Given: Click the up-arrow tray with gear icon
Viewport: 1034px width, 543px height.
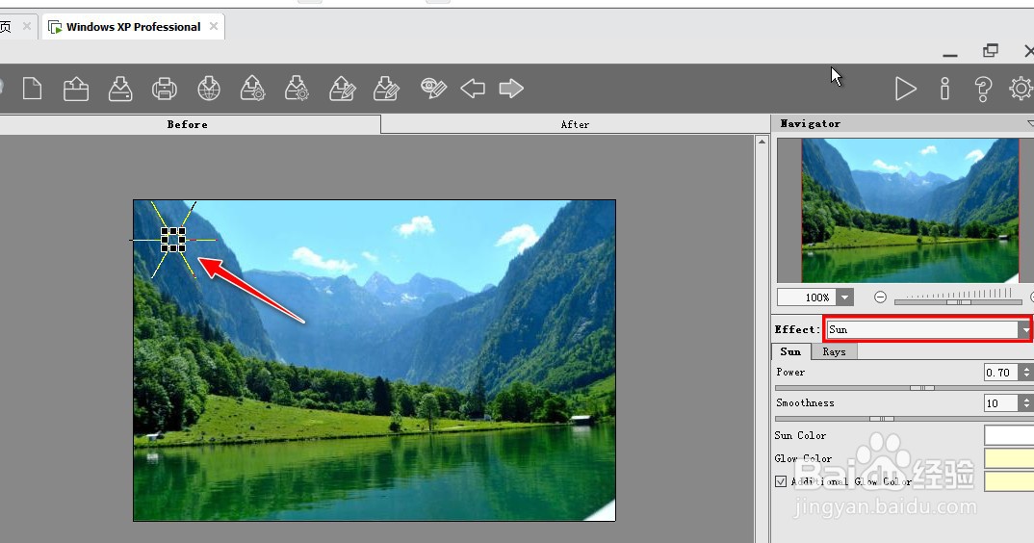Looking at the screenshot, I should tap(252, 89).
